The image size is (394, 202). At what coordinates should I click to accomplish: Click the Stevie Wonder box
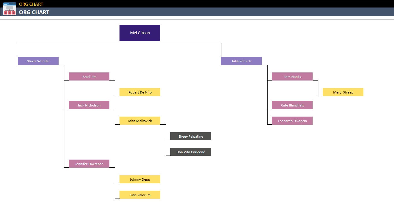[x=38, y=61]
